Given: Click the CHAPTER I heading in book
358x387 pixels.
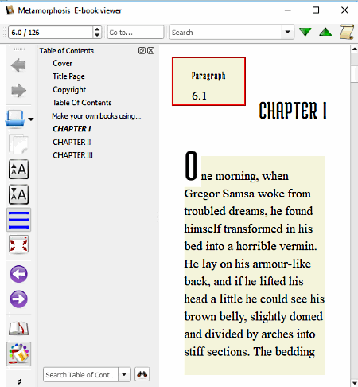Looking at the screenshot, I should coord(293,111).
